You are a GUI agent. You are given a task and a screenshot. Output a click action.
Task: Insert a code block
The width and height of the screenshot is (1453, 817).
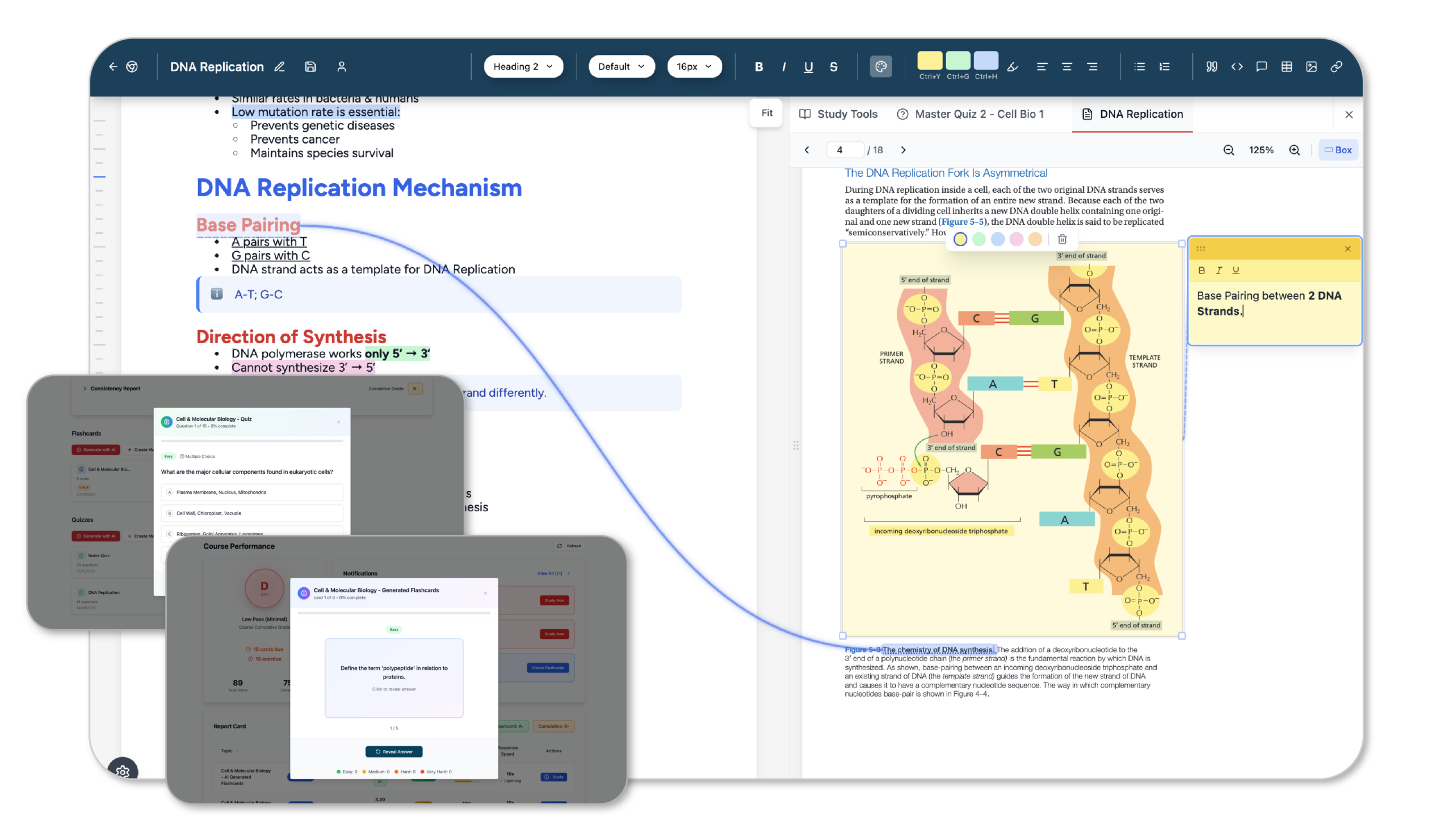[1237, 66]
